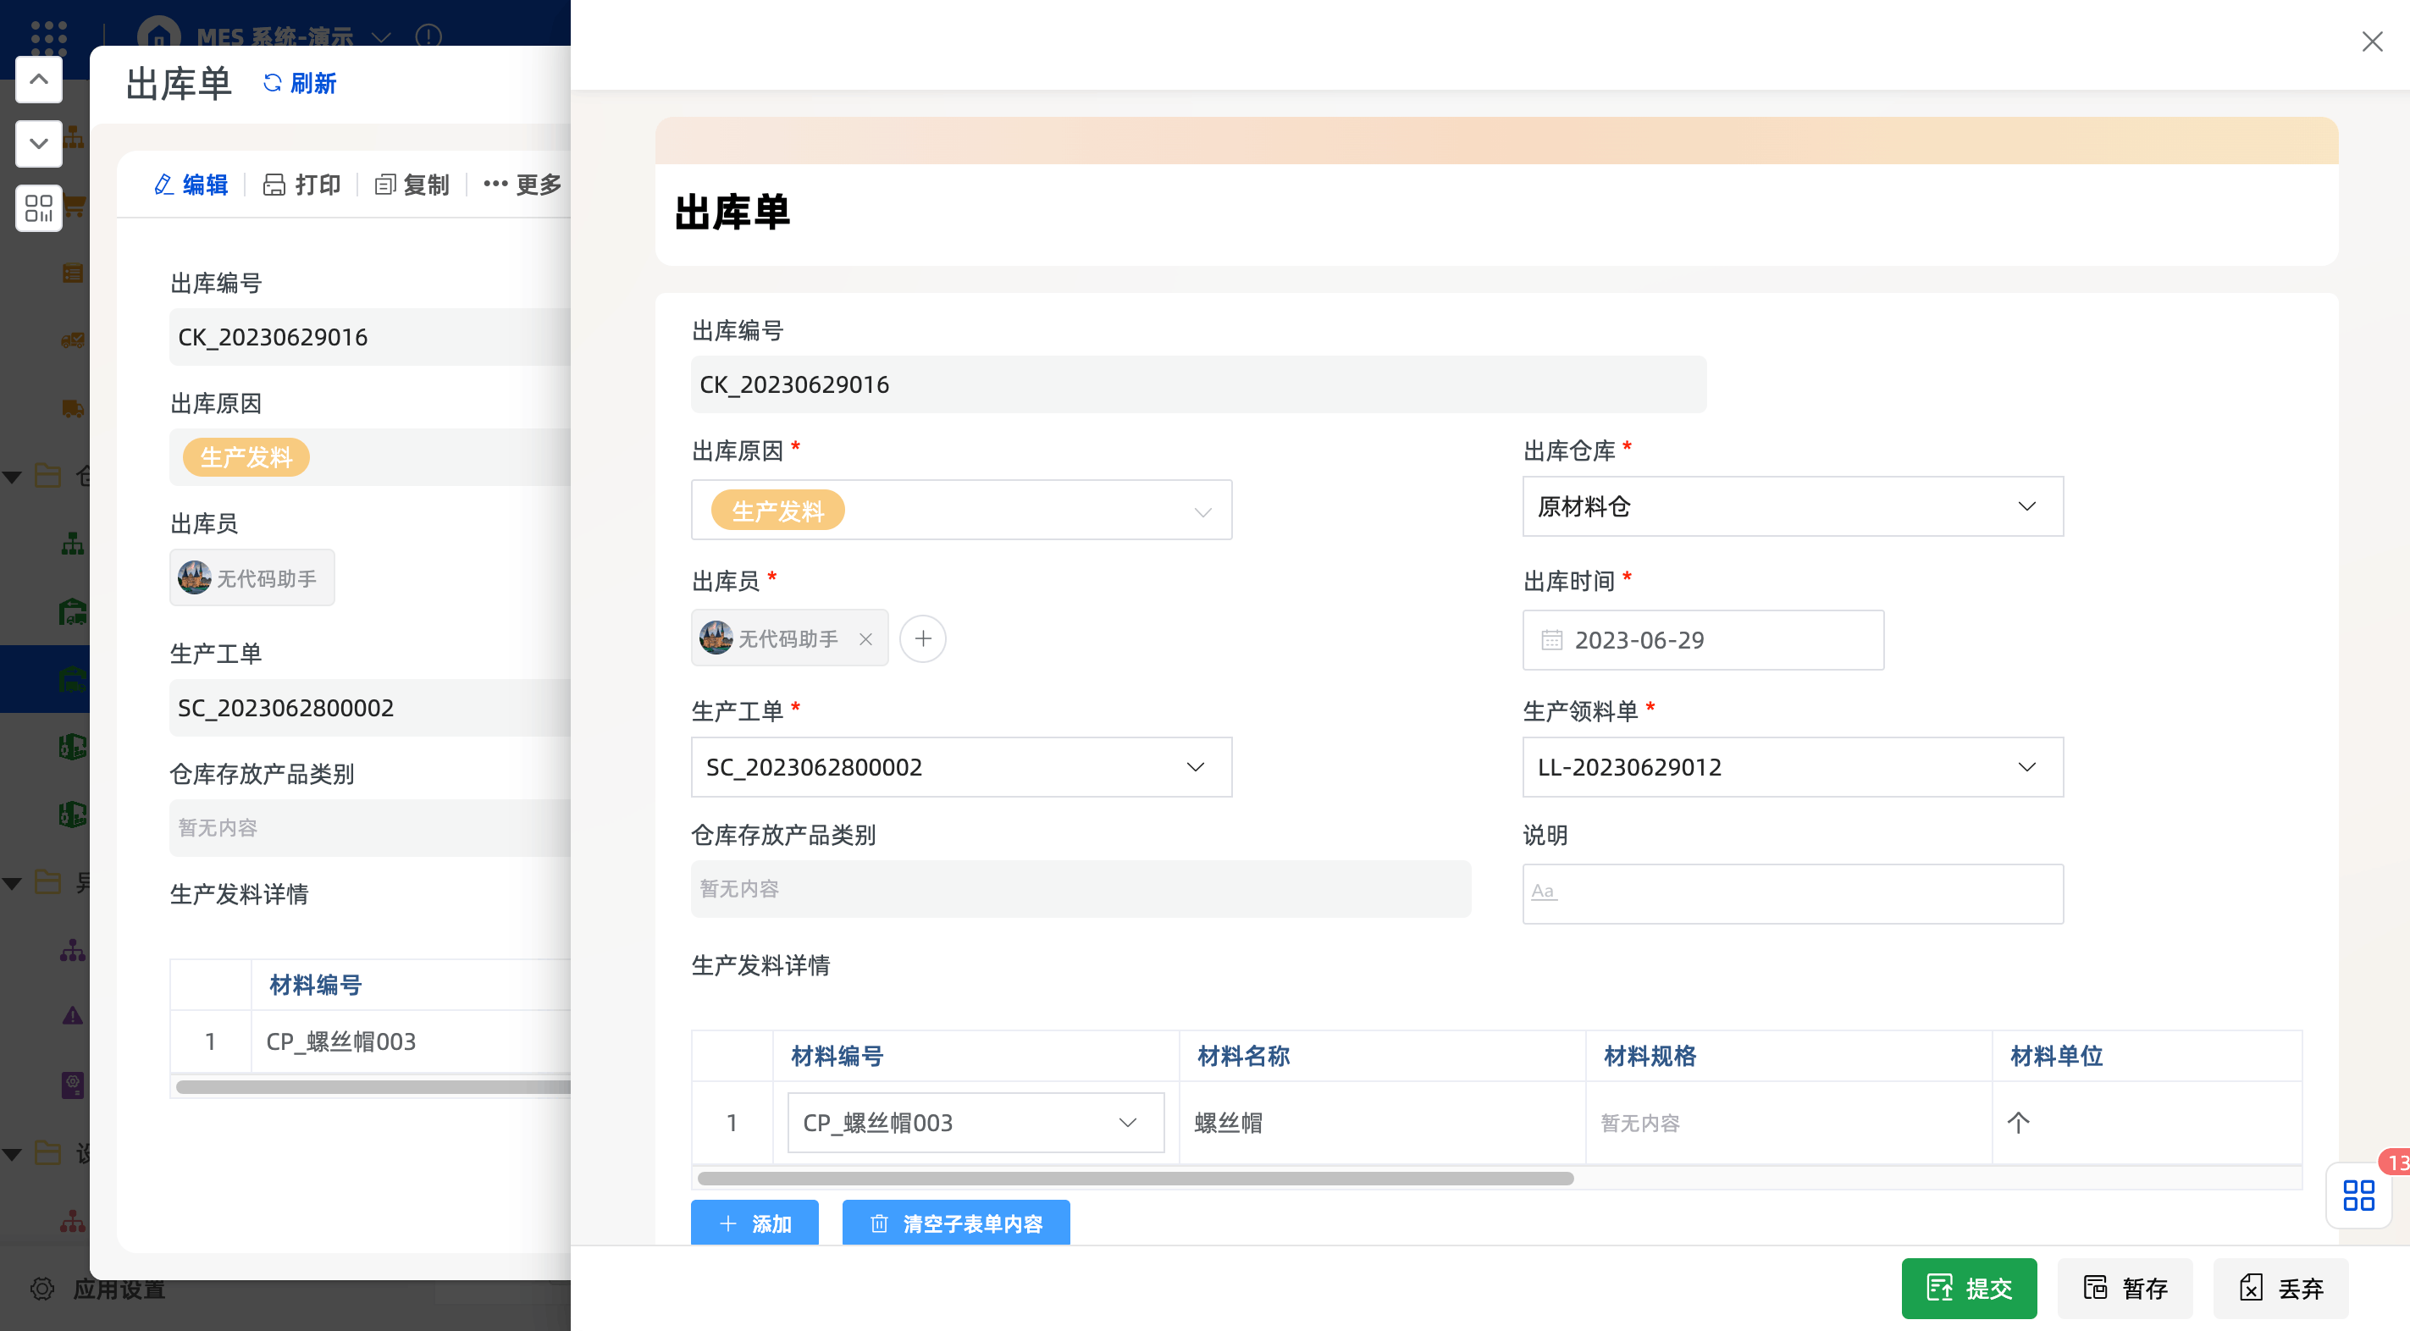Screen dimensions: 2410x1331
Task: Click the 暂存 save draft button
Action: click(2125, 1288)
